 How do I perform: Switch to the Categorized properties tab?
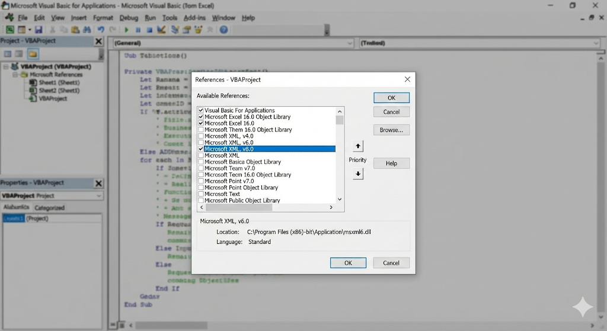pyautogui.click(x=50, y=208)
